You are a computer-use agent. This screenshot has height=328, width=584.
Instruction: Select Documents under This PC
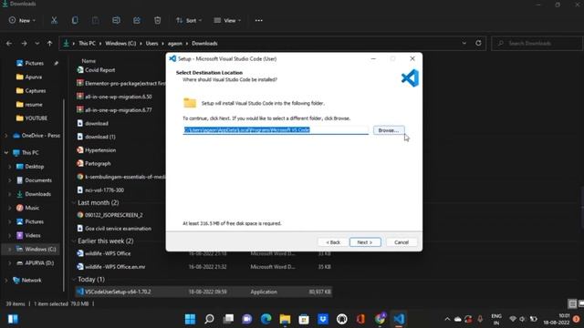tap(38, 180)
